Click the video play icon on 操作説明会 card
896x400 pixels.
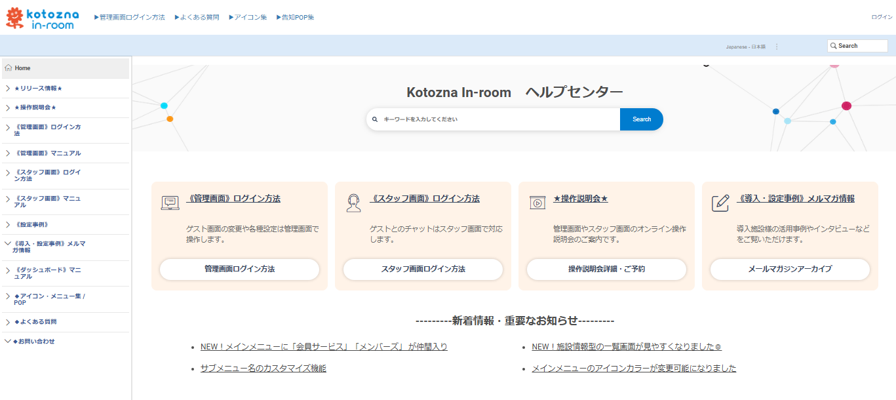click(537, 203)
